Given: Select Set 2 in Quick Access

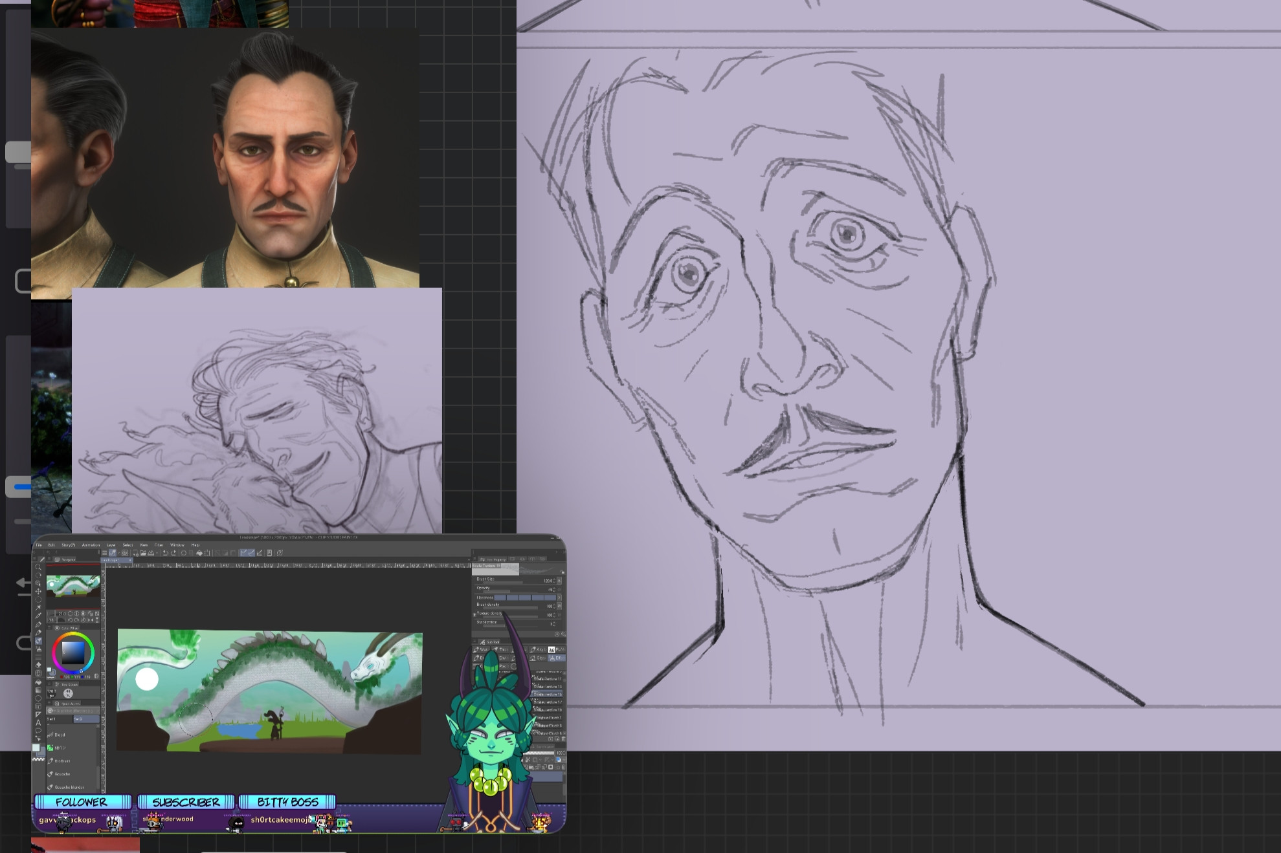Looking at the screenshot, I should [x=86, y=719].
